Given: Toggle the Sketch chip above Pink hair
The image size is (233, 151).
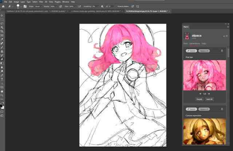Looking at the screenshot, I should coord(191,51).
